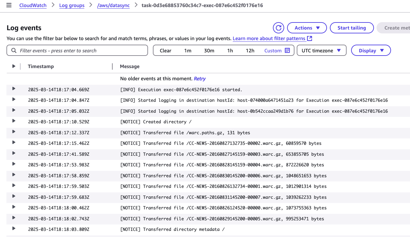Open the Actions dropdown
Image resolution: width=410 pixels, height=237 pixels.
pyautogui.click(x=306, y=28)
